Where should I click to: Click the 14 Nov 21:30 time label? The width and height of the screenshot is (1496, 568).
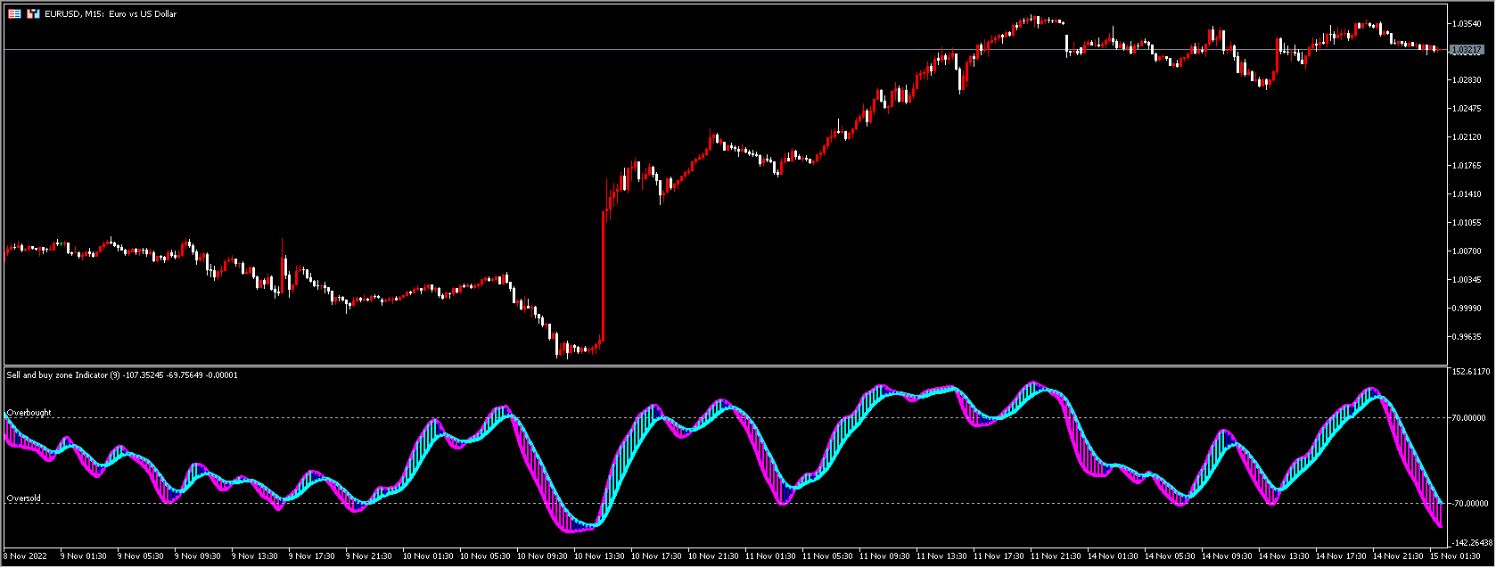[x=1398, y=556]
